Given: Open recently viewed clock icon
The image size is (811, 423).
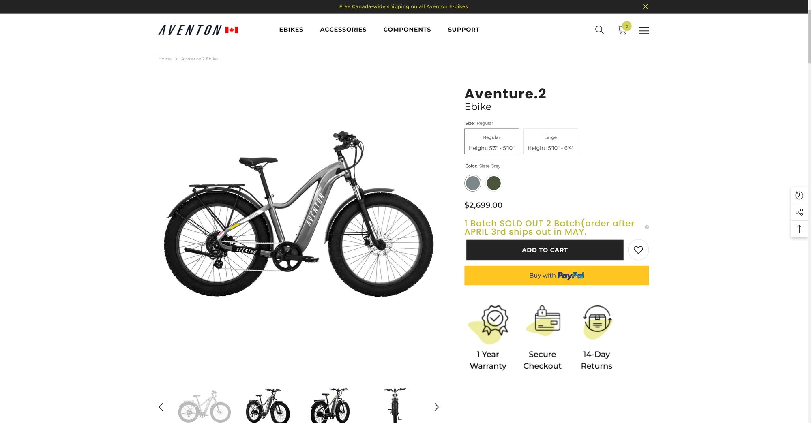Looking at the screenshot, I should tap(799, 195).
